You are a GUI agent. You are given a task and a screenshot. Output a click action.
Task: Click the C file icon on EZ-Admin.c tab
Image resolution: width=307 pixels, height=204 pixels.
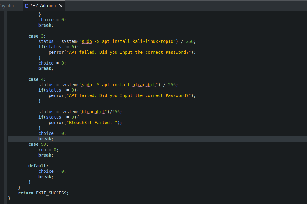tap(26, 6)
